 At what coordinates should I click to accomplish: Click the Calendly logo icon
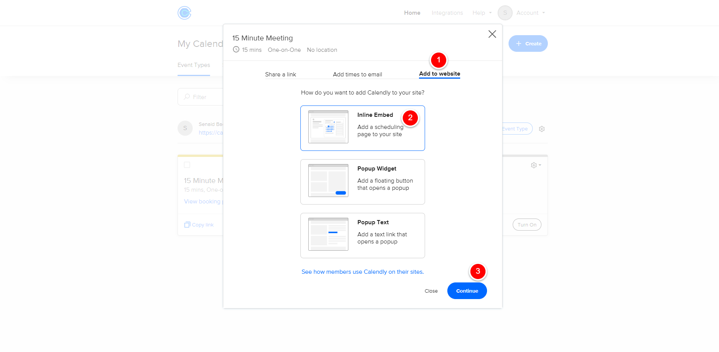coord(184,13)
